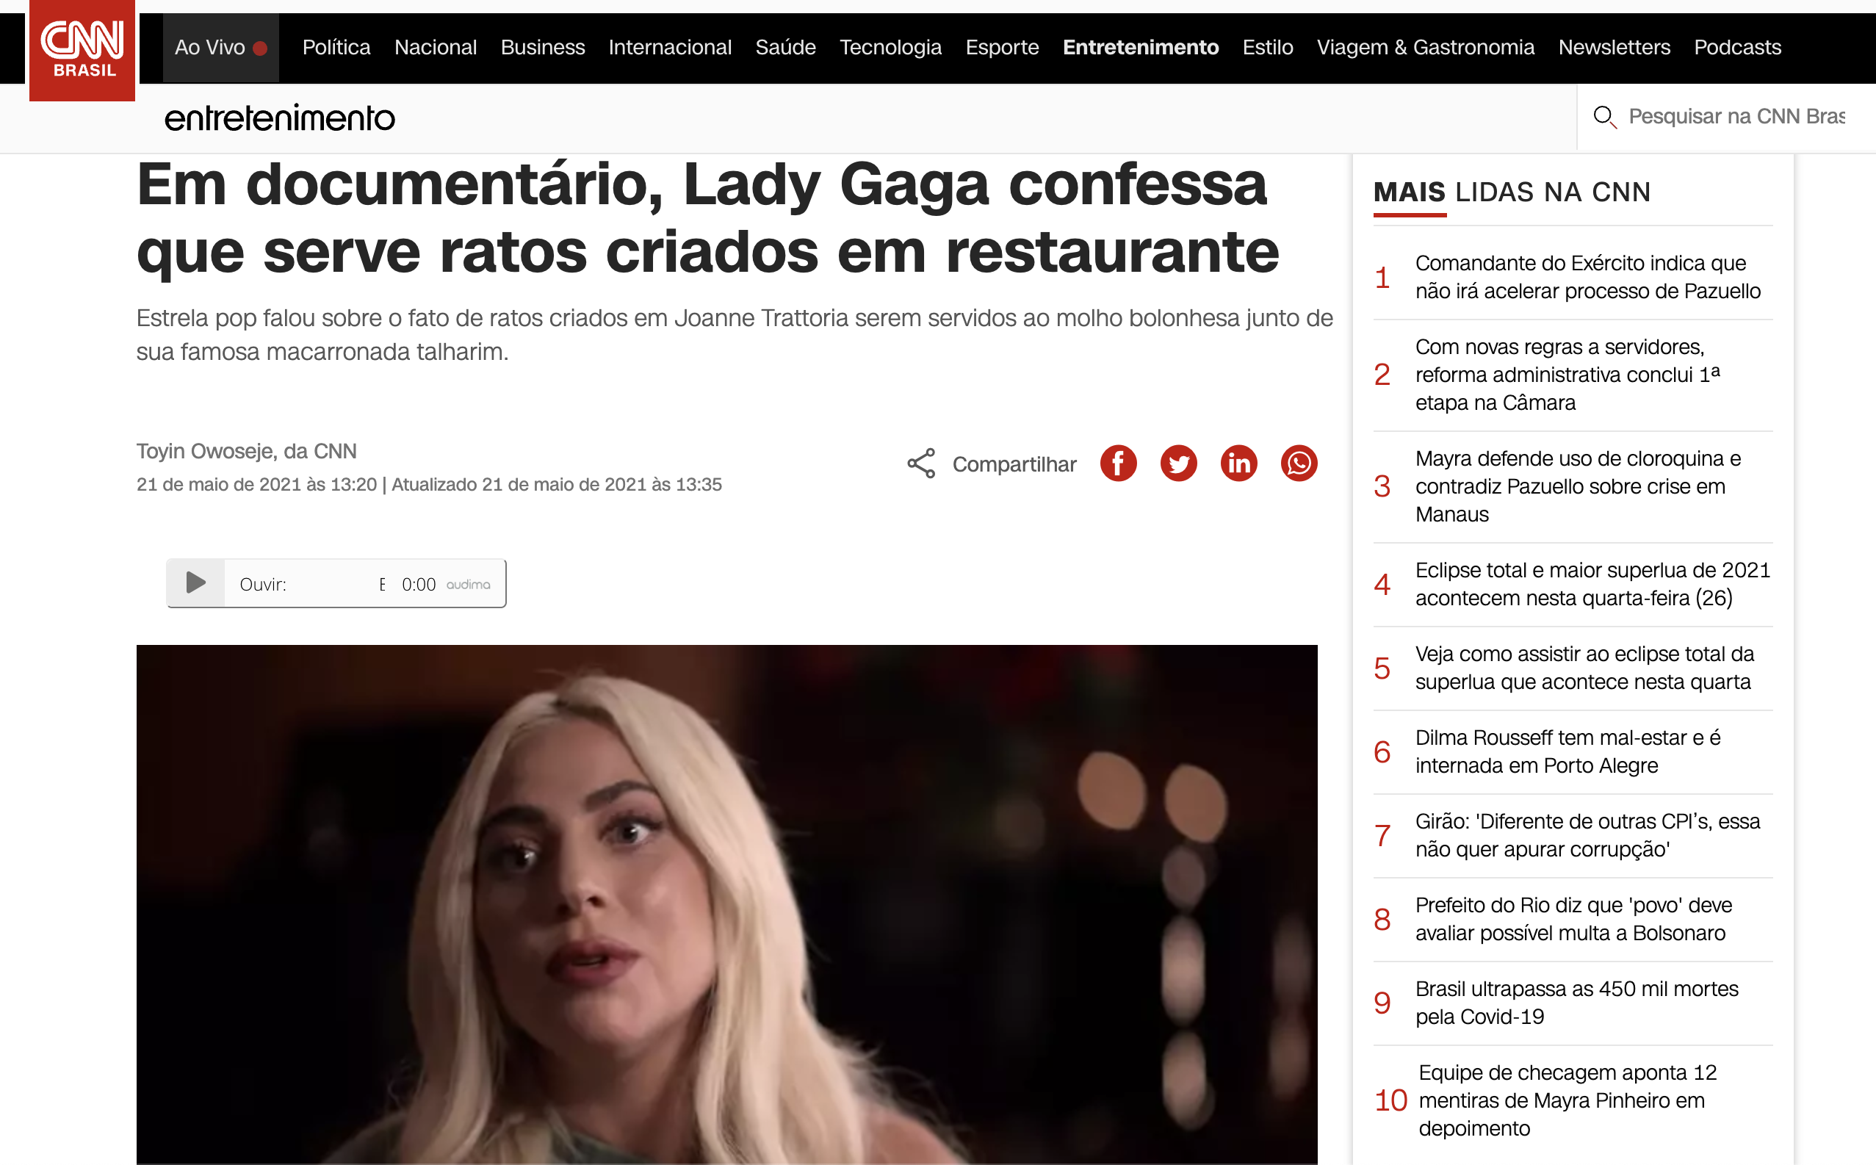Select Viagem & Gastronomia in navigation
Viewport: 1876px width, 1165px height.
(1425, 48)
